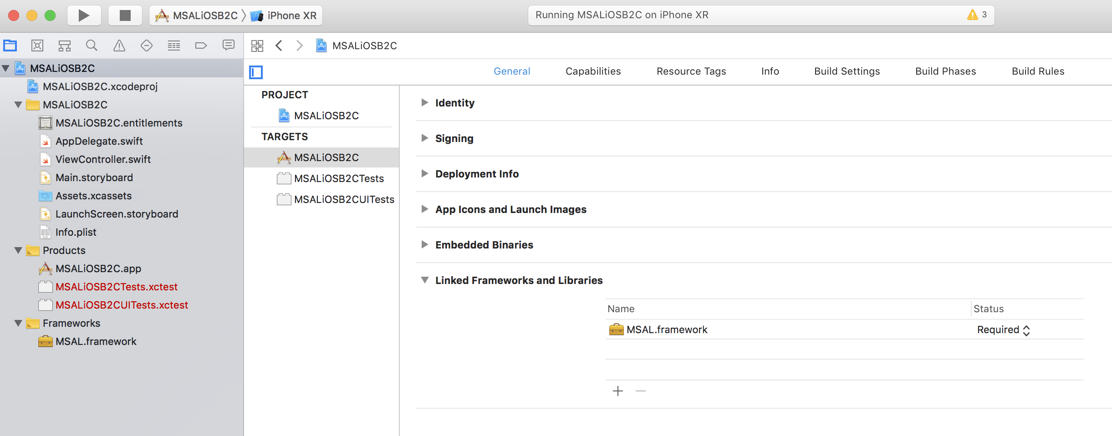Stop the running app with the Stop button
This screenshot has height=436, width=1112.
coord(125,15)
